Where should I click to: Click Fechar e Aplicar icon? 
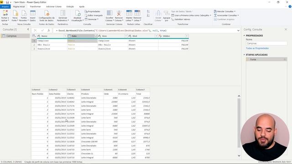[5, 13]
